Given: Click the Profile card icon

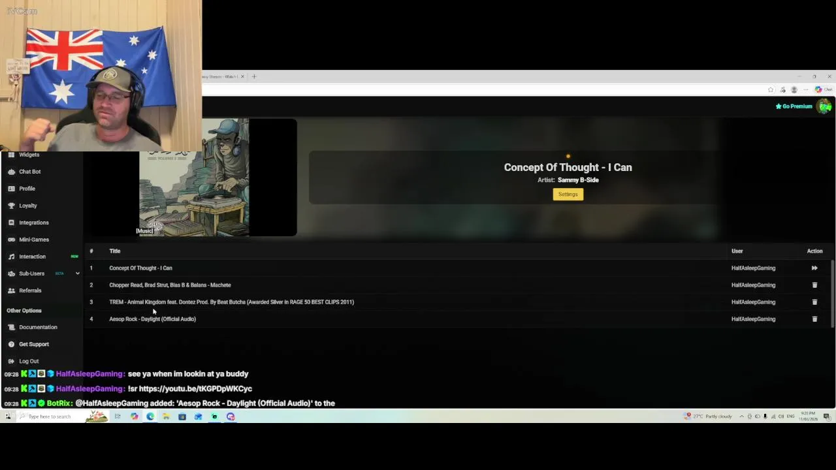Looking at the screenshot, I should (x=11, y=189).
